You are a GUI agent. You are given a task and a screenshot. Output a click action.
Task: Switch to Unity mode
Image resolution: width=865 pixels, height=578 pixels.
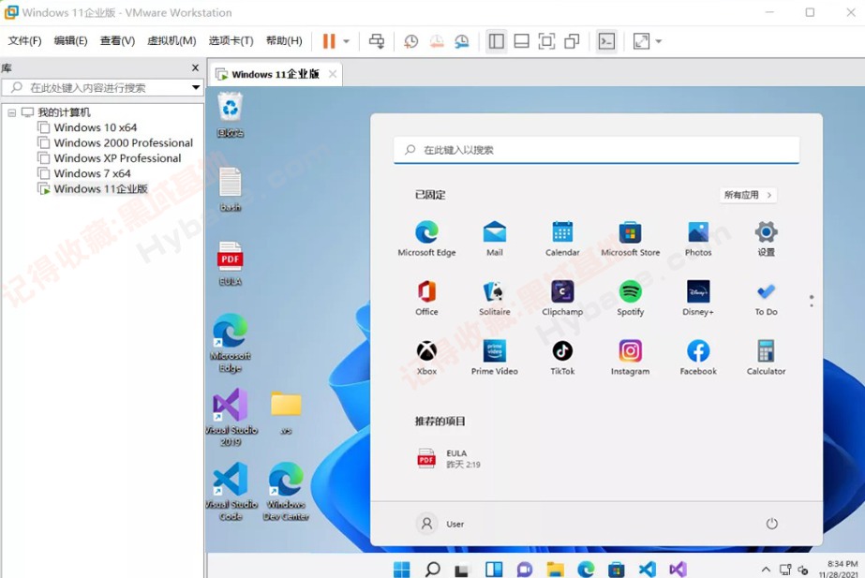[572, 41]
